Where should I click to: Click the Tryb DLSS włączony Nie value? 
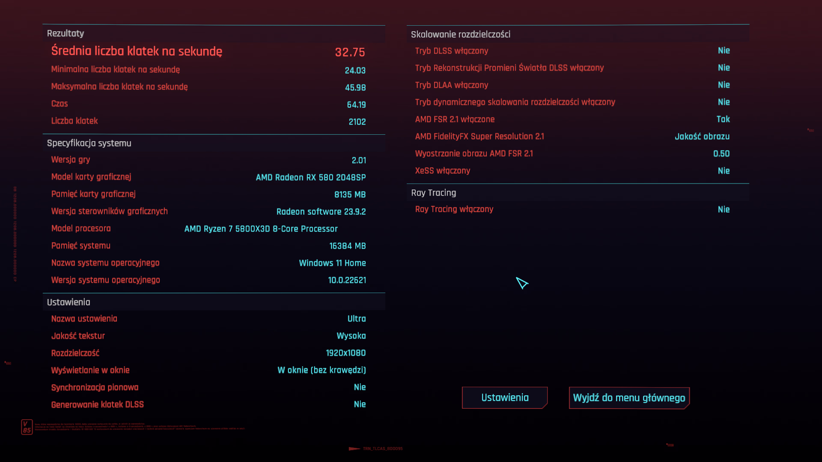(724, 50)
